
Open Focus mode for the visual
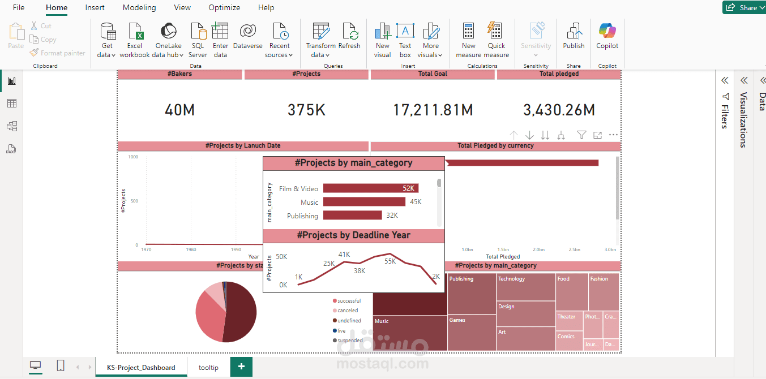pos(597,135)
